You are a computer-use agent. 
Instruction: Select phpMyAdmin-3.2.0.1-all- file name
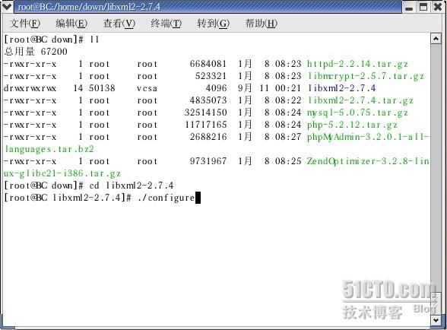(368, 137)
